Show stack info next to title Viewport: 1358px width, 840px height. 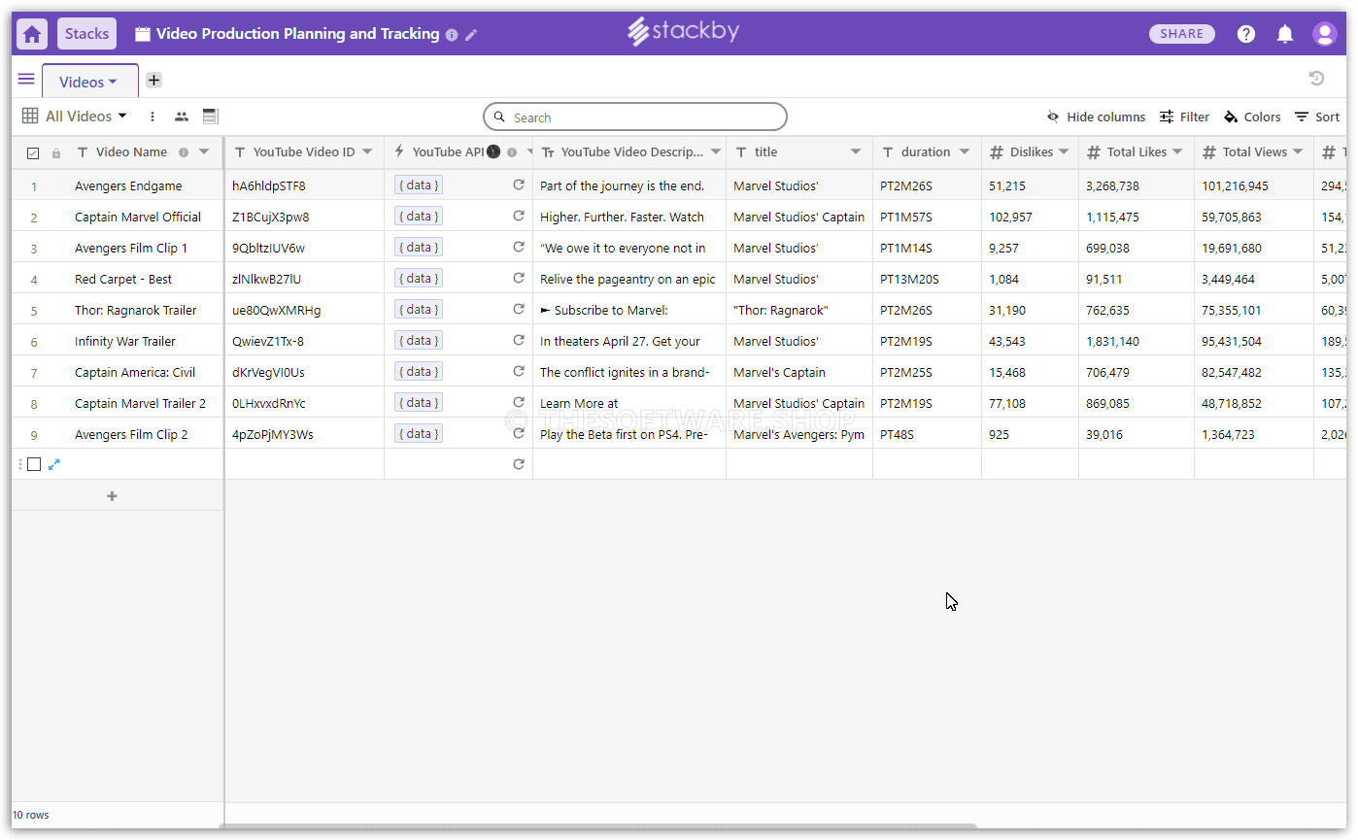[452, 34]
